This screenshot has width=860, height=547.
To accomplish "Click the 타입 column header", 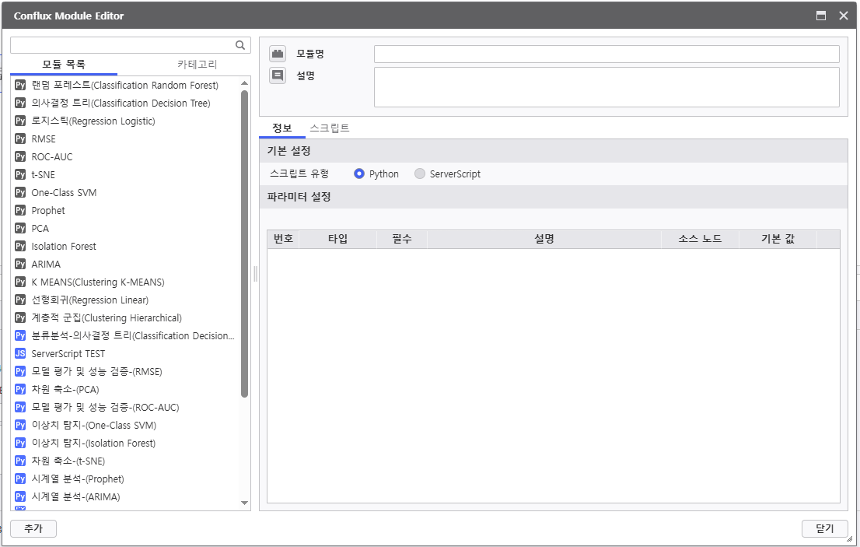I will [x=337, y=239].
